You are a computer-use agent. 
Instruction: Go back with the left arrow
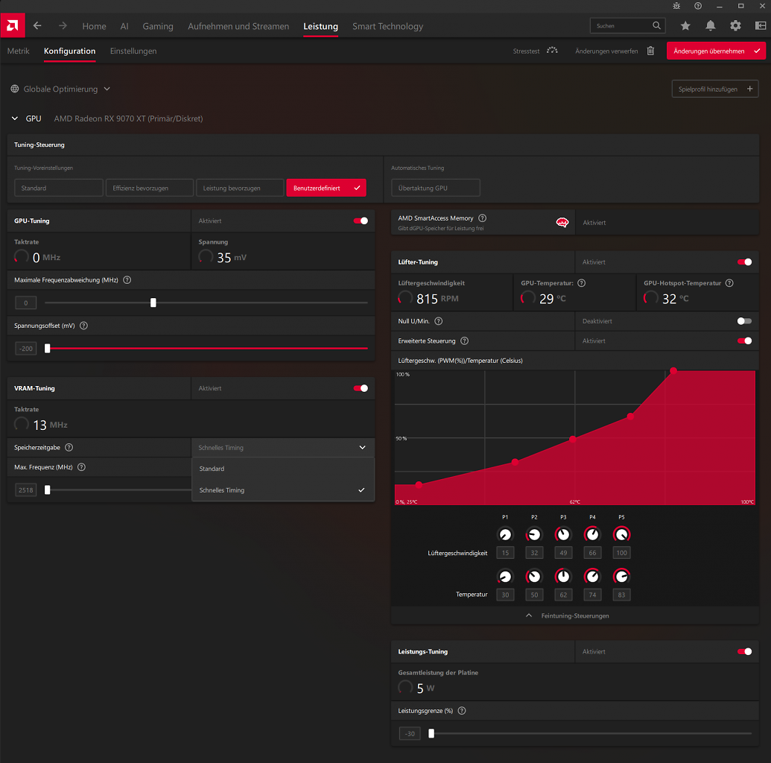pyautogui.click(x=37, y=25)
